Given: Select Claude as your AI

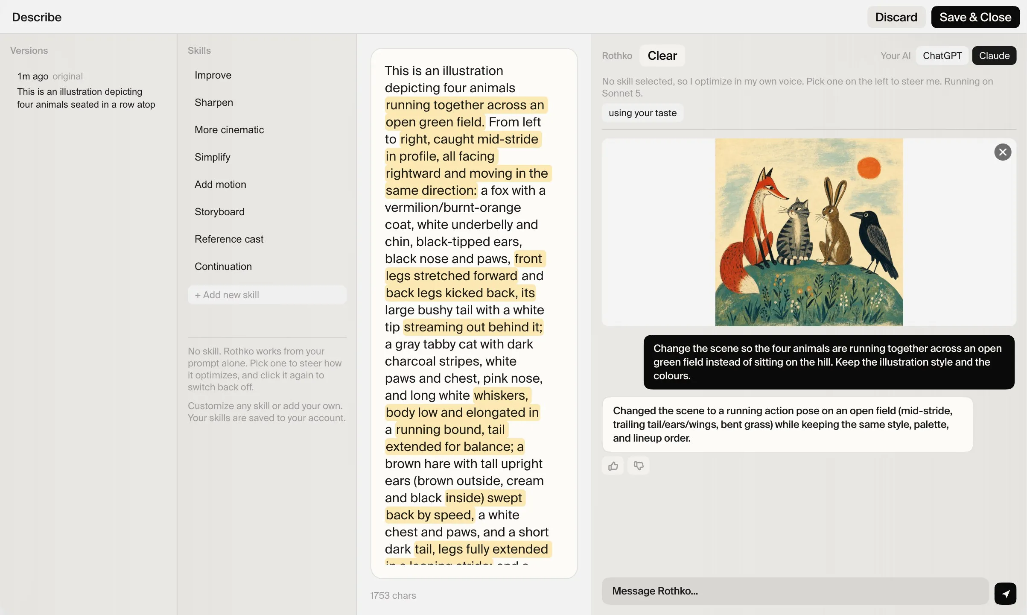Looking at the screenshot, I should 994,56.
